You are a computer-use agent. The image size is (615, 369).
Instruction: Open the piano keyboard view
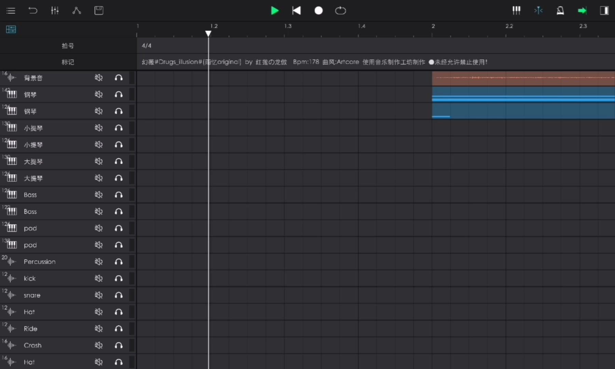coord(516,11)
